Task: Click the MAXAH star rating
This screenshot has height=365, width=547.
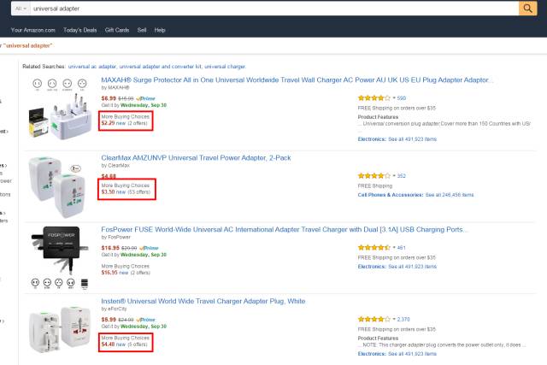Action: tap(374, 98)
